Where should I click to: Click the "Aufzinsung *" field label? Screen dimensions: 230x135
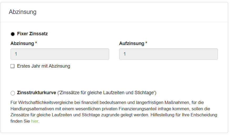[x=132, y=43]
